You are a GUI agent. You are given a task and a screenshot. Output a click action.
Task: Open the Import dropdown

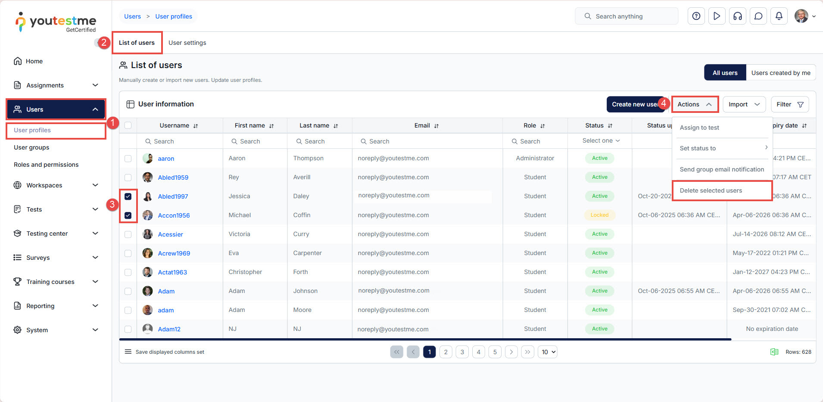[x=744, y=104]
